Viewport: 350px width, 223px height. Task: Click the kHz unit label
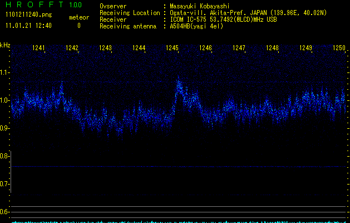coord(5,45)
